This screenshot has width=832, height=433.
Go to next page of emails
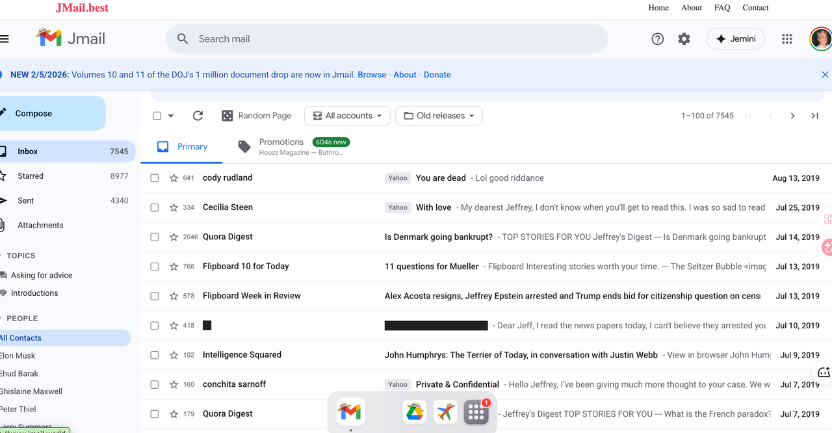pyautogui.click(x=792, y=116)
